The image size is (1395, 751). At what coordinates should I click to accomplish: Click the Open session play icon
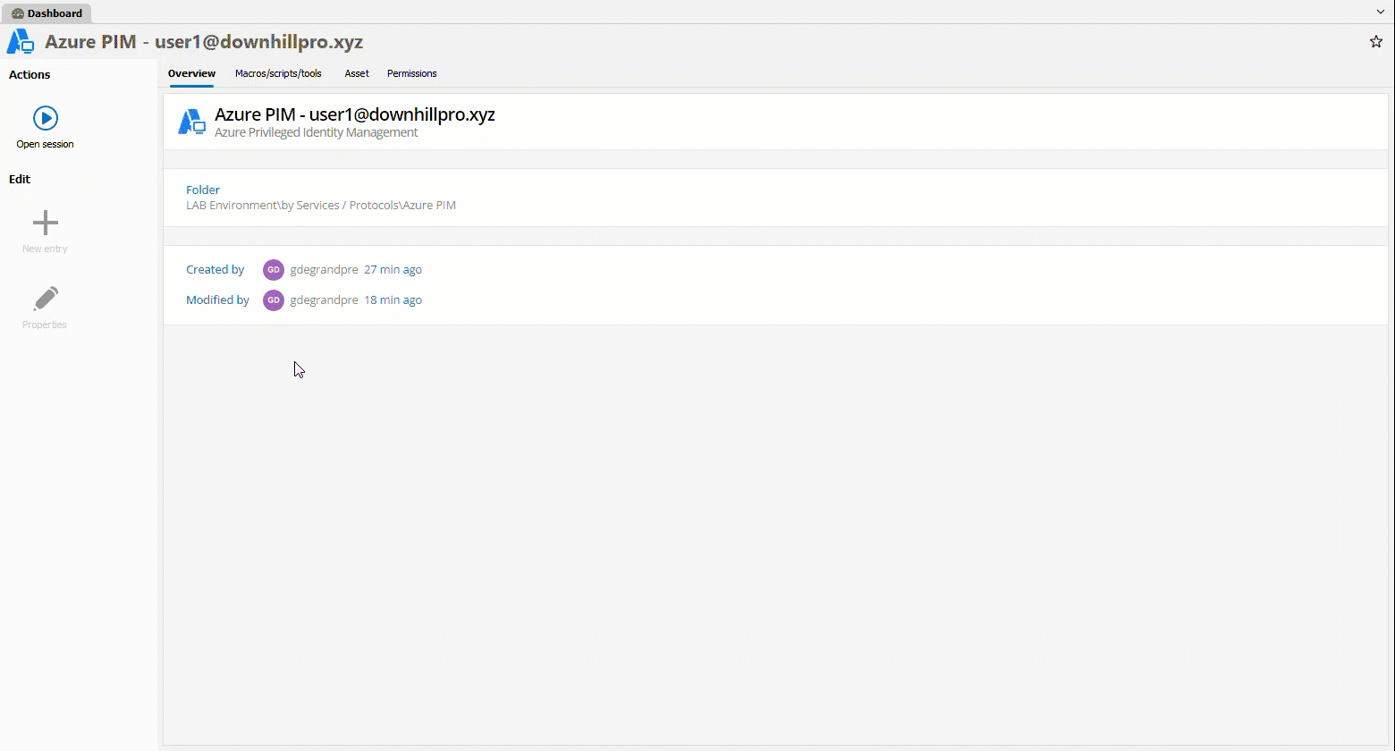[x=46, y=118]
